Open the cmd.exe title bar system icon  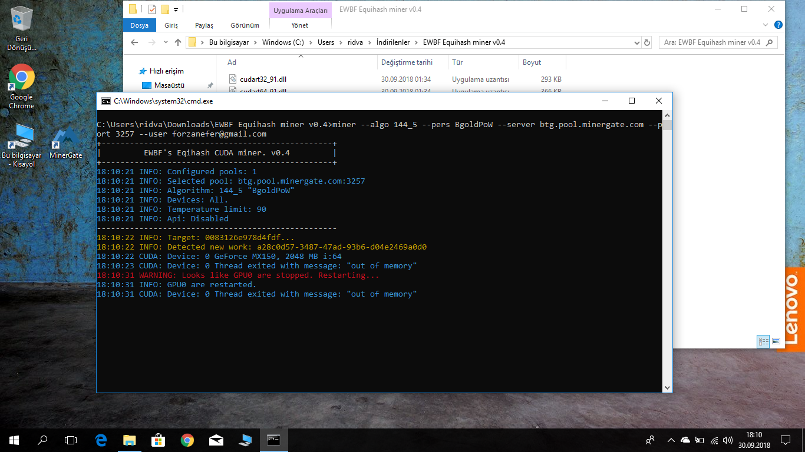(x=105, y=101)
